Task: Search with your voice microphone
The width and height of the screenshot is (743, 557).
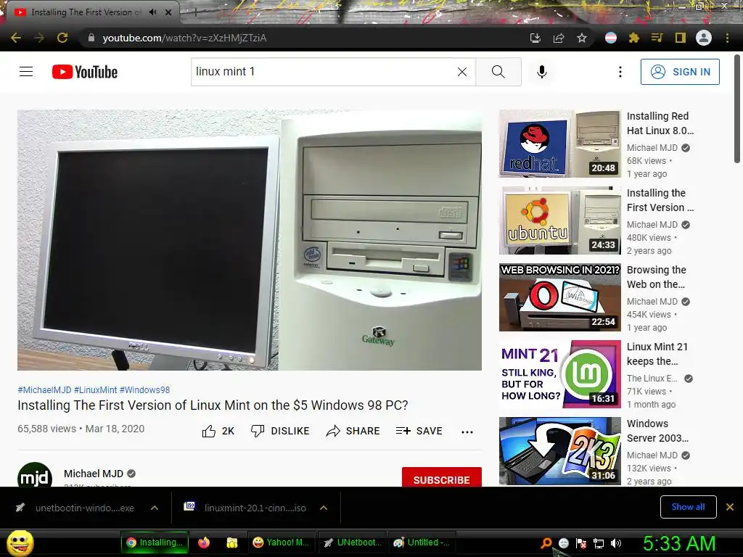Action: pyautogui.click(x=542, y=72)
